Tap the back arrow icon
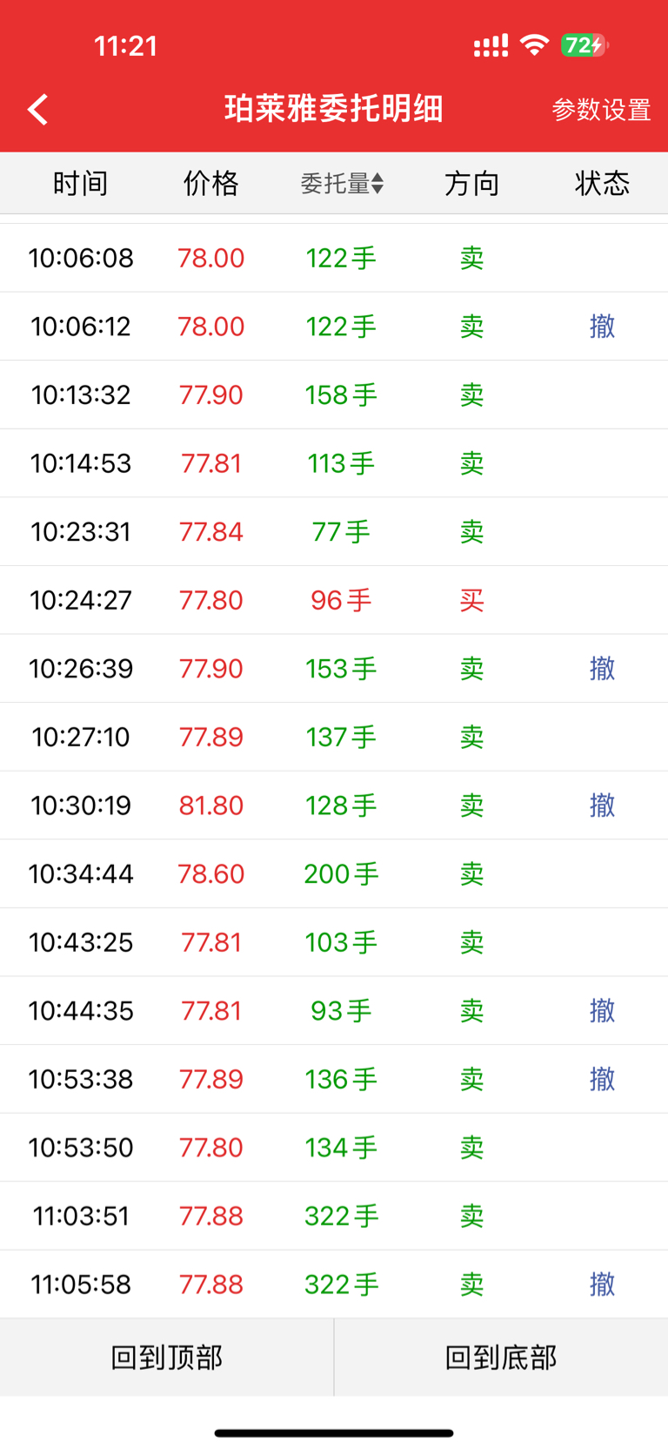The width and height of the screenshot is (668, 1450). pyautogui.click(x=37, y=110)
